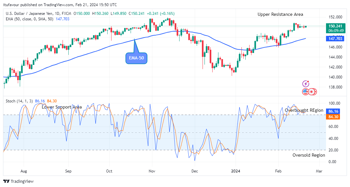Click the open value O150.000
Screen dimensions: 350x187
[x=82, y=14]
